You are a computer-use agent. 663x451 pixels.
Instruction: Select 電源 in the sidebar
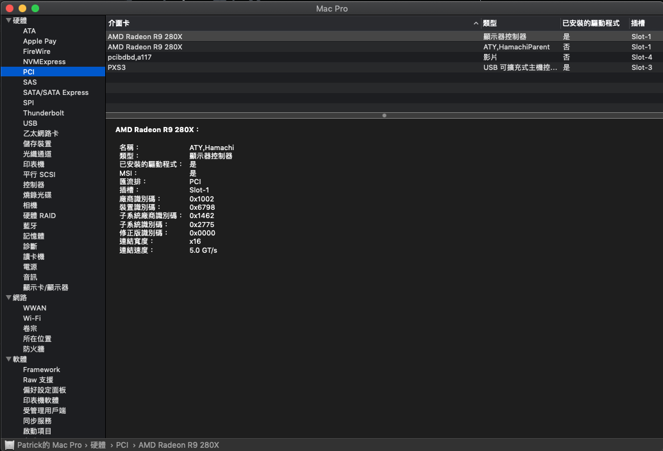click(x=30, y=267)
